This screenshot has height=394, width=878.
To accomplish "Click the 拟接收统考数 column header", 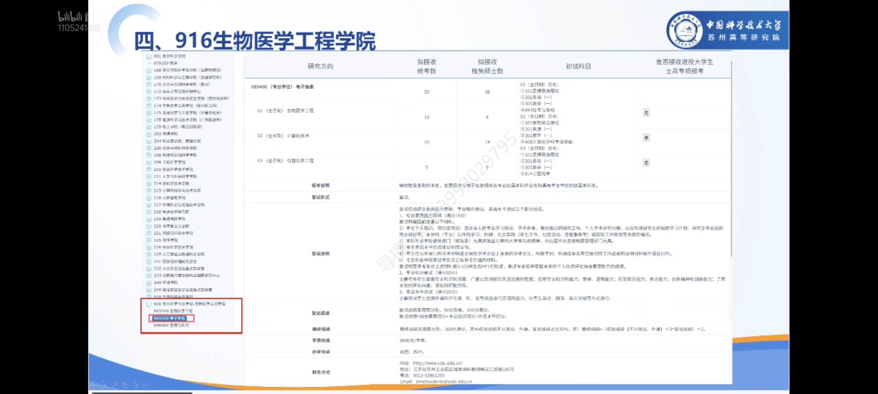I will [427, 66].
